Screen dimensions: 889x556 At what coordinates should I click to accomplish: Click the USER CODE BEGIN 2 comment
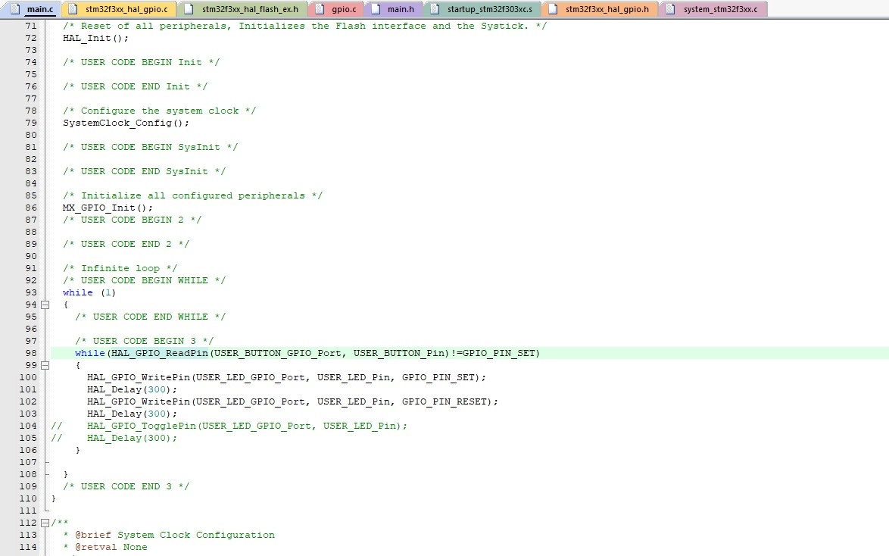(132, 220)
